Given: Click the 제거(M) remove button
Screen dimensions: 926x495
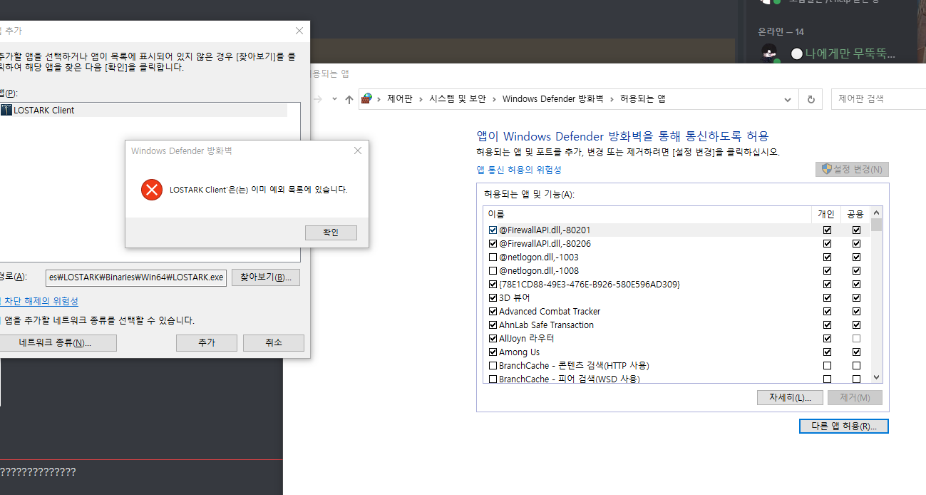Looking at the screenshot, I should pyautogui.click(x=855, y=397).
